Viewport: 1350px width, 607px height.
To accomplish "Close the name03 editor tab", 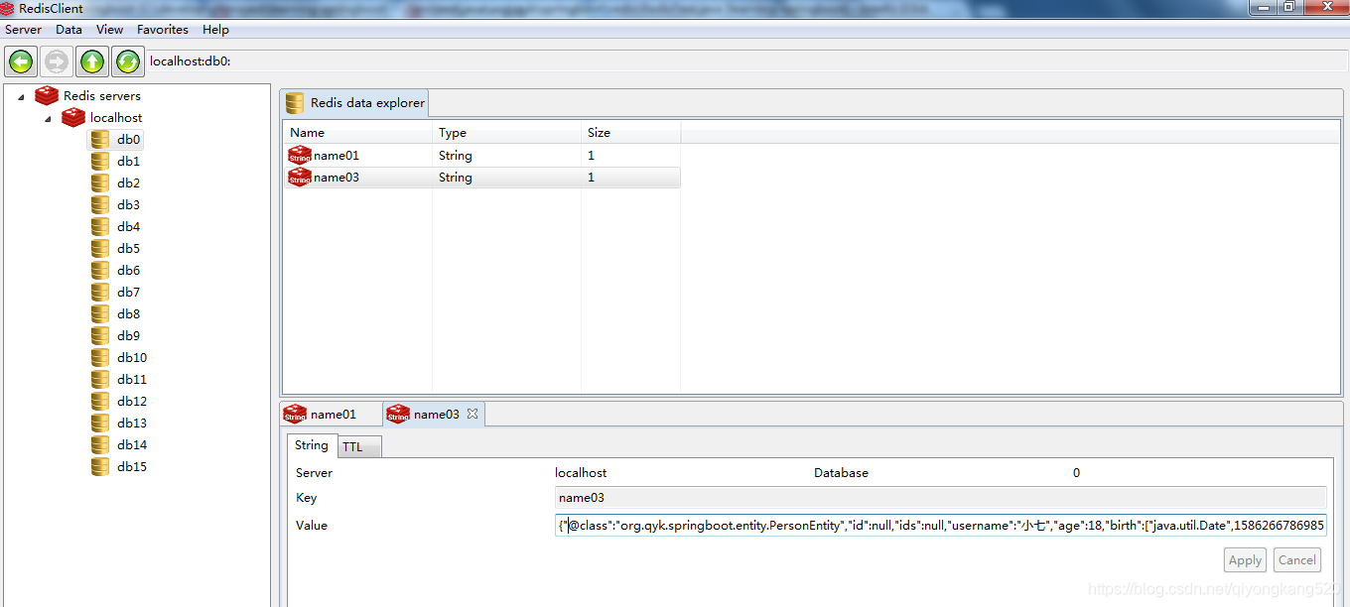I will [472, 414].
